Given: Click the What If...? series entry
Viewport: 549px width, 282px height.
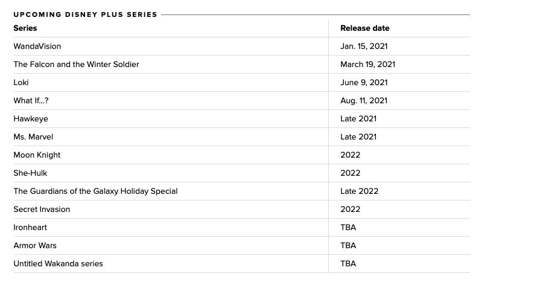Looking at the screenshot, I should tap(31, 101).
